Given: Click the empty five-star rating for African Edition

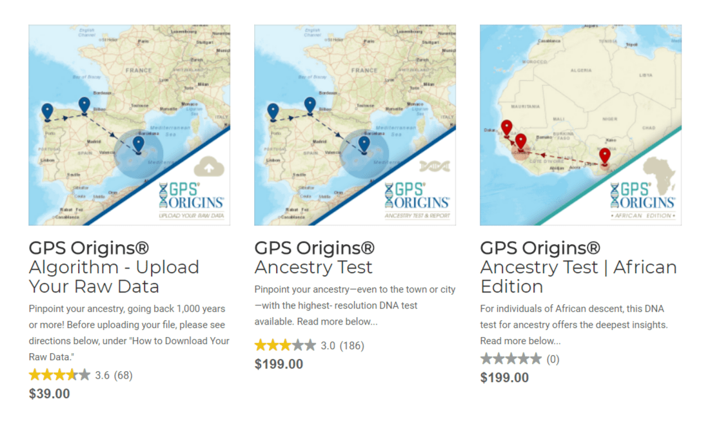Looking at the screenshot, I should point(511,359).
